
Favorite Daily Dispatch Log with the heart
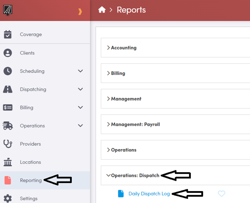(221, 194)
